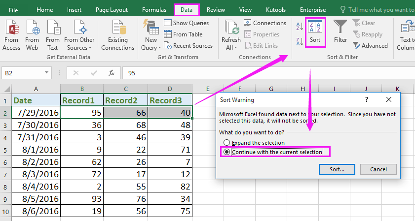Click Show Queries icon

point(168,23)
